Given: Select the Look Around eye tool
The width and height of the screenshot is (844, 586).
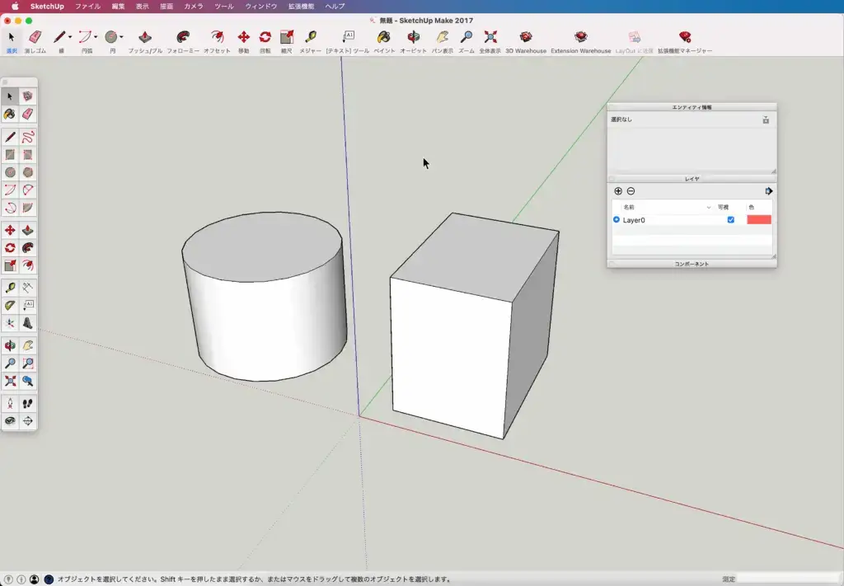Looking at the screenshot, I should coord(10,421).
